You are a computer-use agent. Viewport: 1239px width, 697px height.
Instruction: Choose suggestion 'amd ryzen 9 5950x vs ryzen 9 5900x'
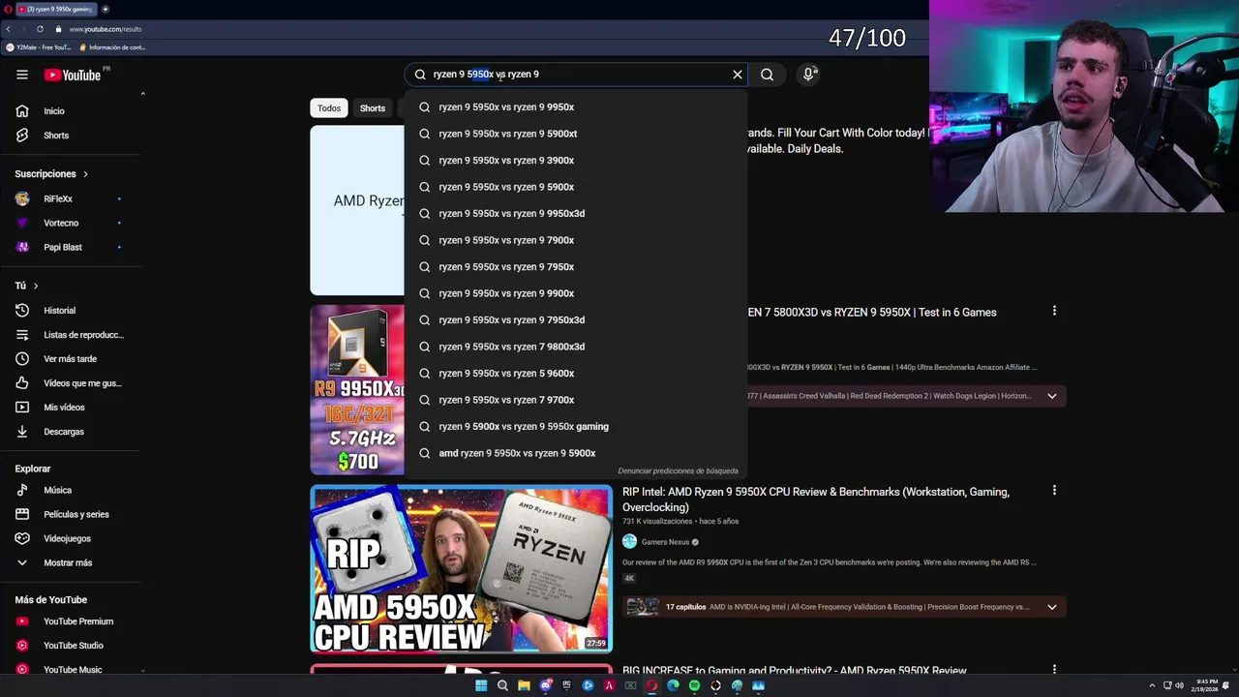pos(576,453)
